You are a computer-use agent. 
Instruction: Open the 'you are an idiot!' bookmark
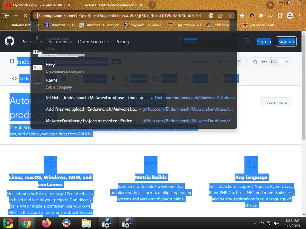258,25
